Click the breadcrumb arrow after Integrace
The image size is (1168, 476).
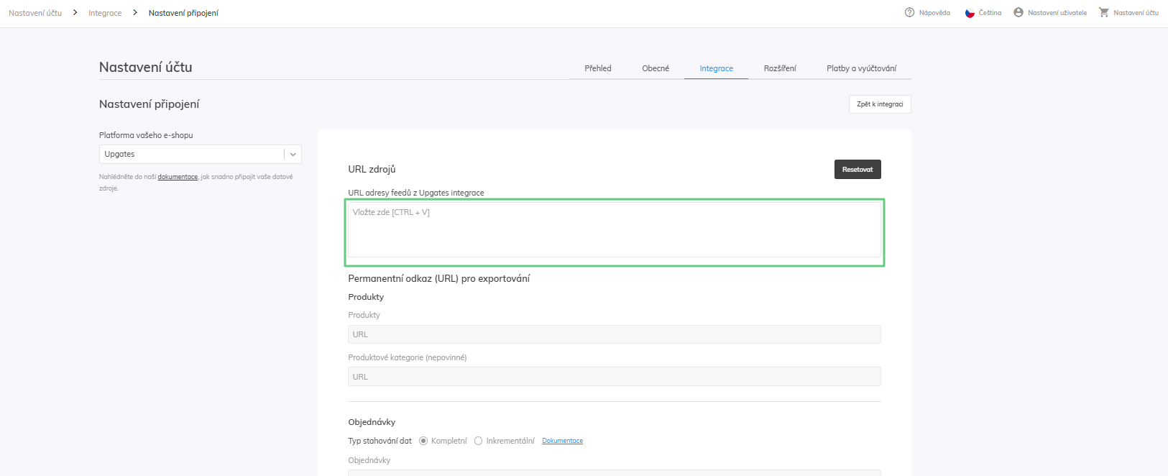click(x=135, y=13)
